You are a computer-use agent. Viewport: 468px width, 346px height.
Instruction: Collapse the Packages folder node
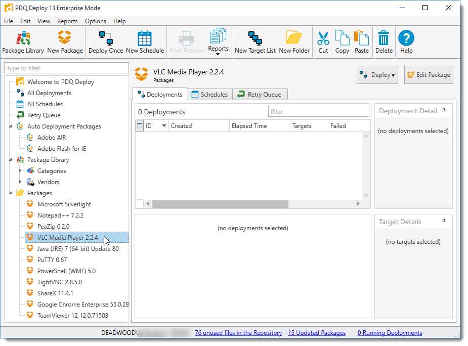coord(11,193)
